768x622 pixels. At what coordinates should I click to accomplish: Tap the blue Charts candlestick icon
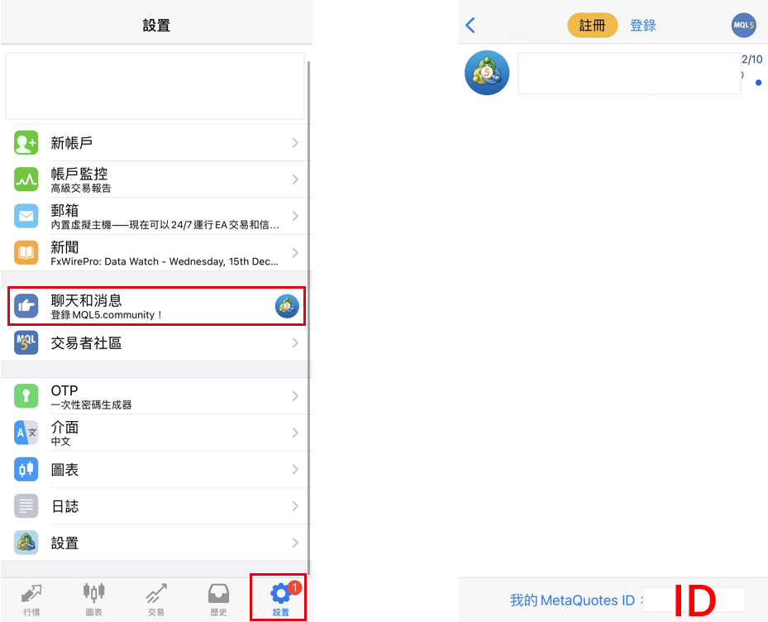point(26,469)
